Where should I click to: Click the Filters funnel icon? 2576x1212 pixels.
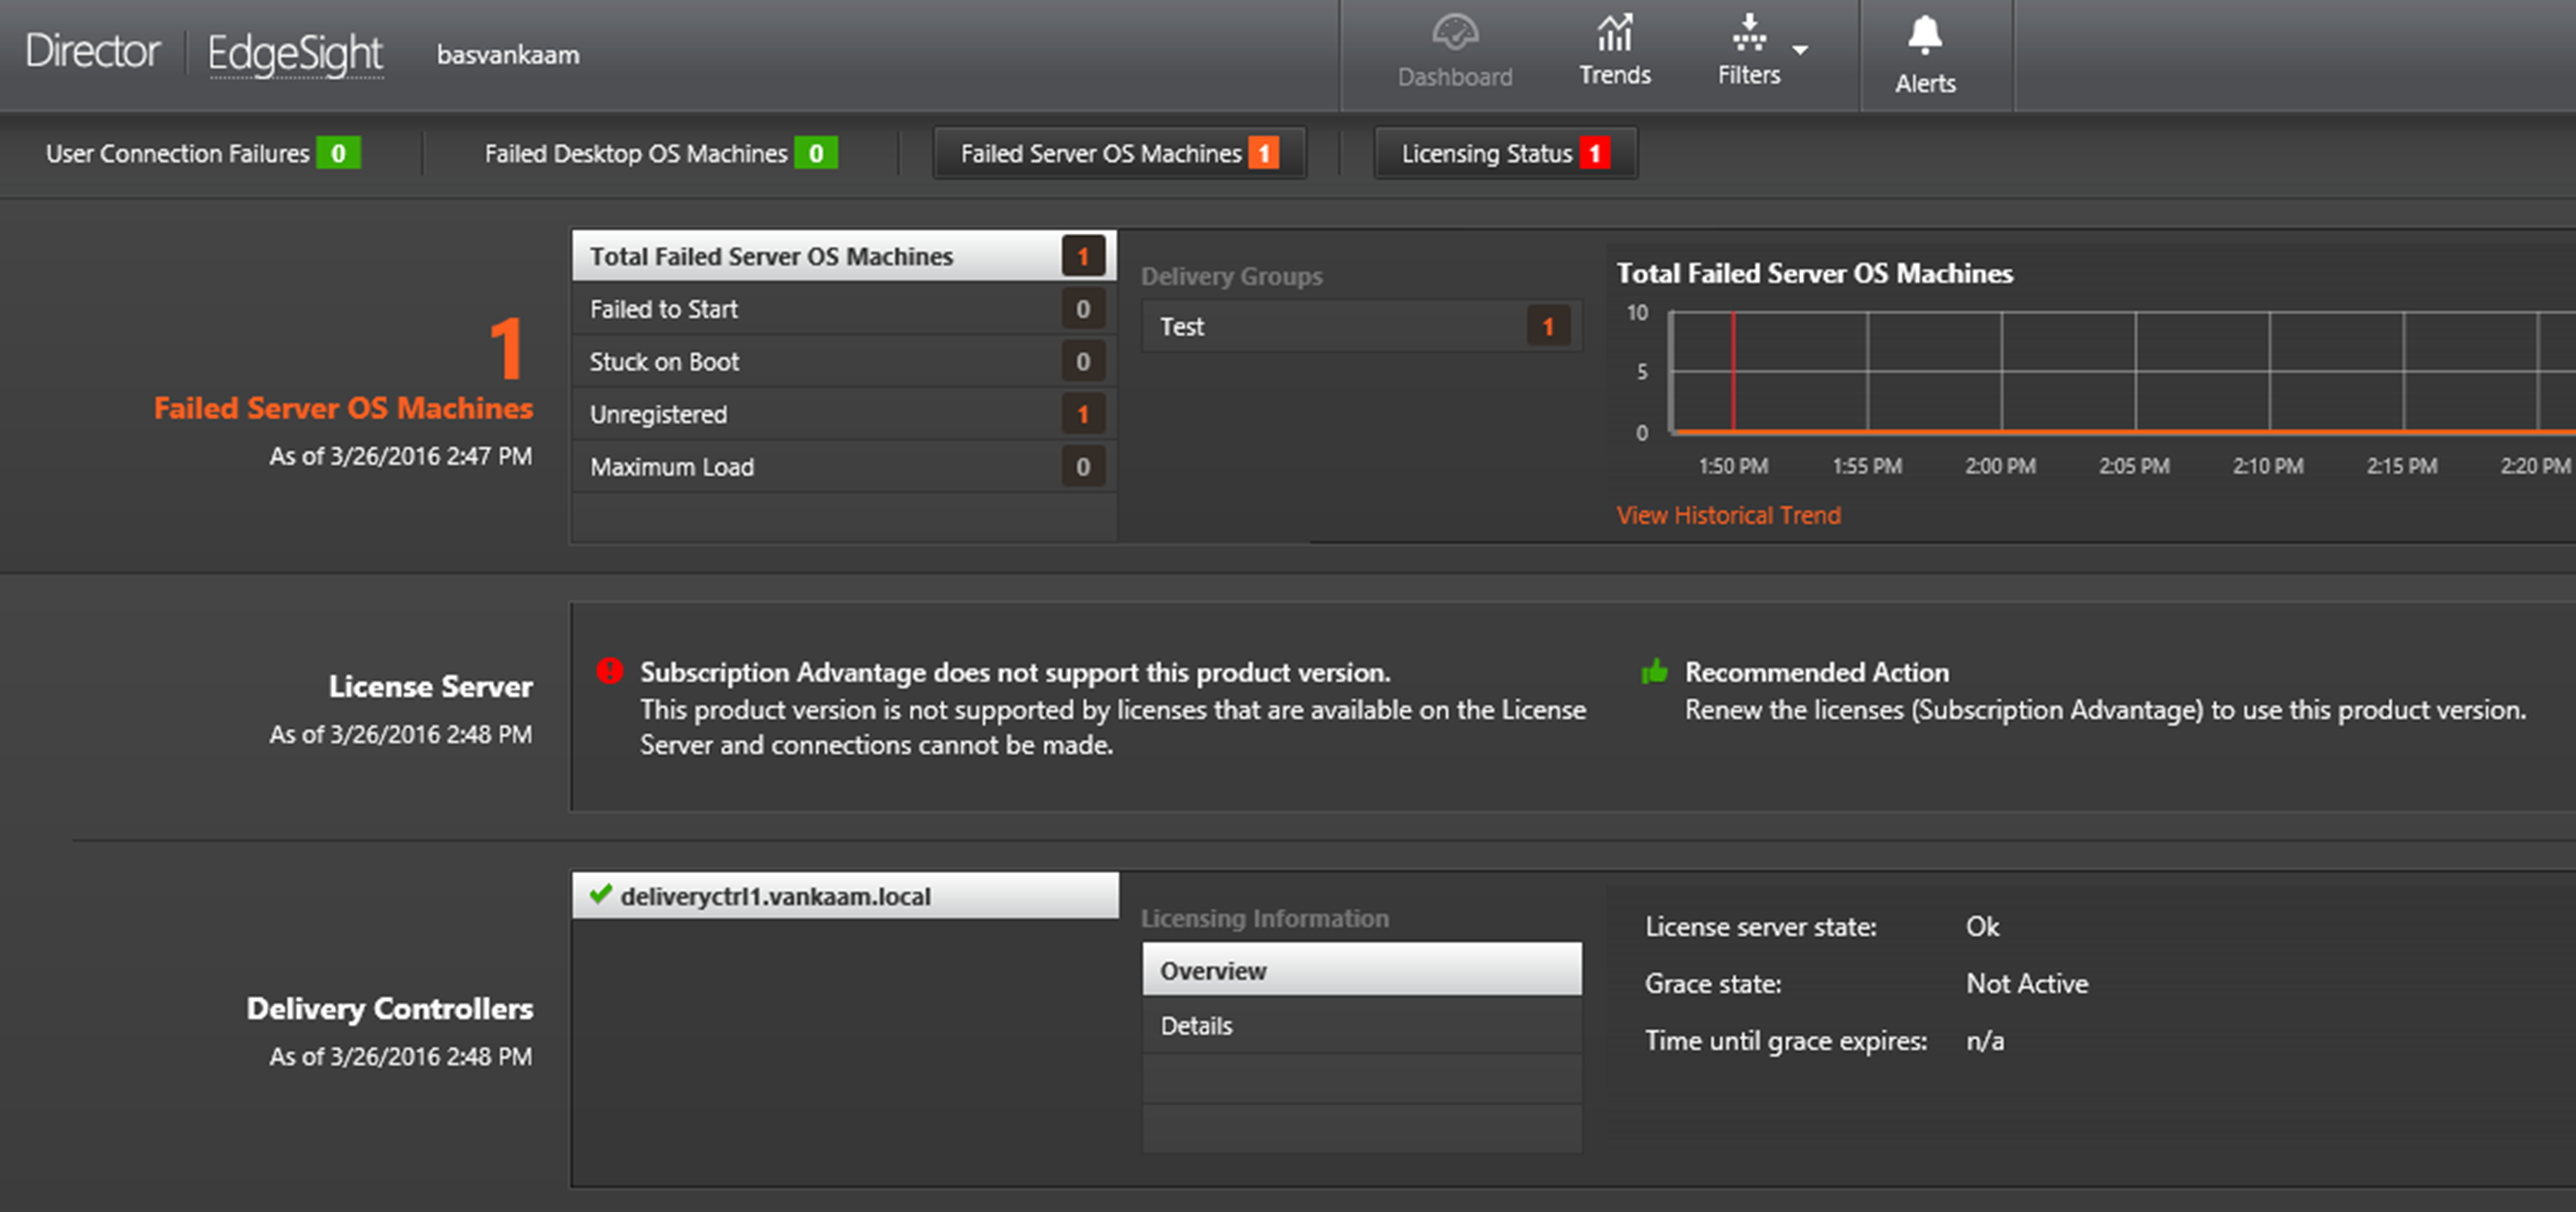(x=1748, y=33)
